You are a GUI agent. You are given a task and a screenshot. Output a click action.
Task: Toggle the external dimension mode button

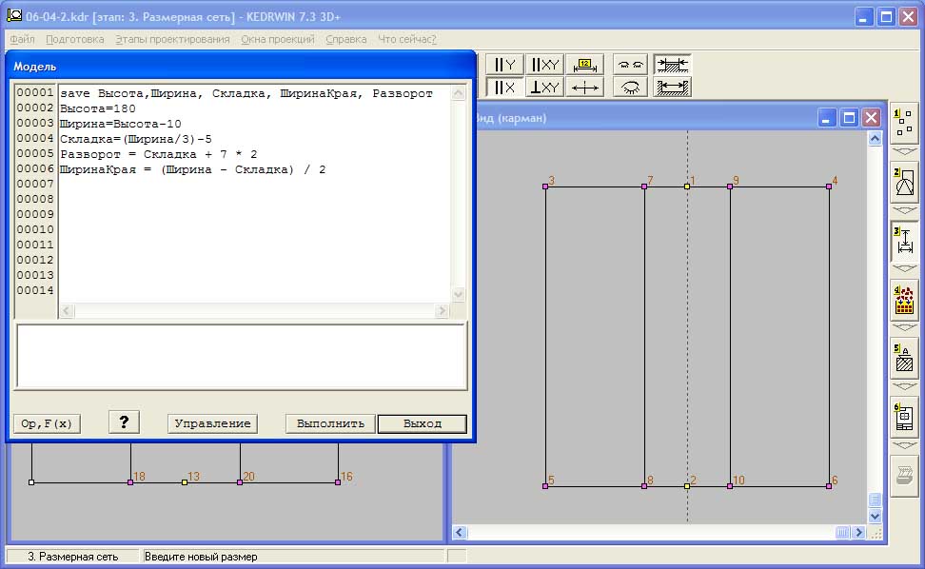(672, 65)
